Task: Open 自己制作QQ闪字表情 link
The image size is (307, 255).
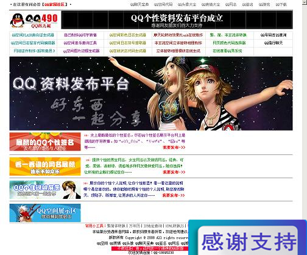Action: 80,35
